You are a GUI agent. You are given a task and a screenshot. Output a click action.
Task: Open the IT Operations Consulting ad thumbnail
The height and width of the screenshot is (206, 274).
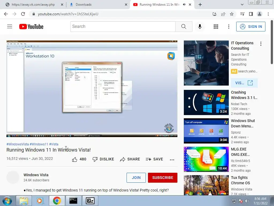pos(206,63)
